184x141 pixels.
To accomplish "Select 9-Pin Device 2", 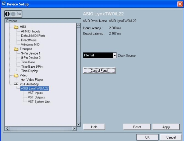I will click(31, 58).
